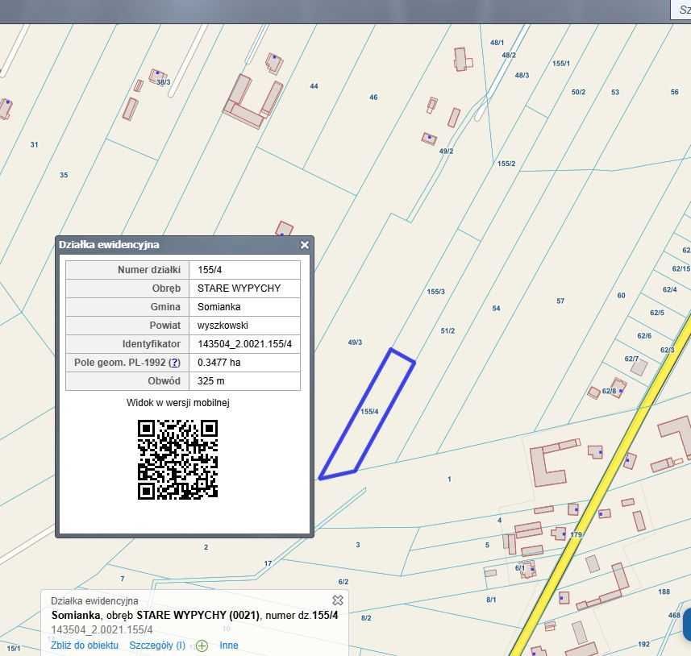Image resolution: width=691 pixels, height=656 pixels.
Task: Click parcel label 49/3 on the map
Action: 356,343
